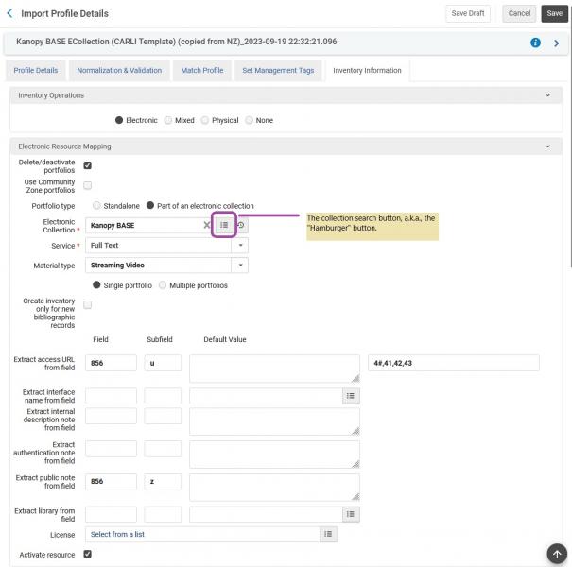The width and height of the screenshot is (572, 567).
Task: Enable Use Community Zone portfolios
Action: click(88, 185)
